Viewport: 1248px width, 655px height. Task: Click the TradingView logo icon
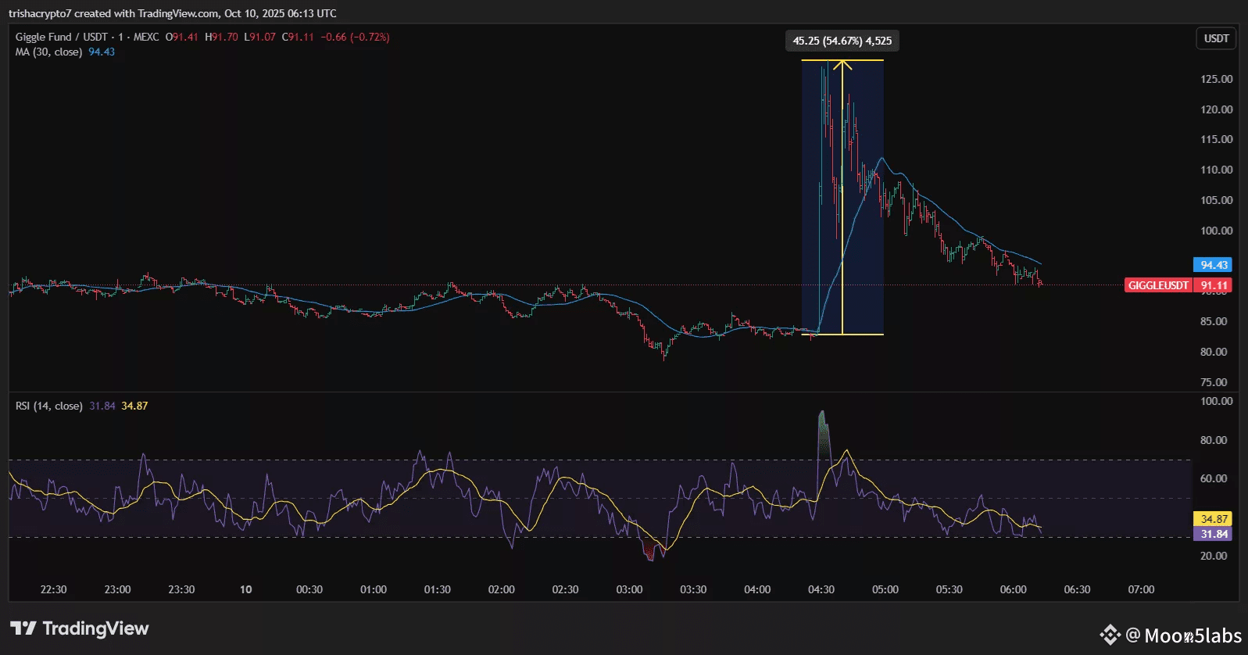click(x=23, y=628)
